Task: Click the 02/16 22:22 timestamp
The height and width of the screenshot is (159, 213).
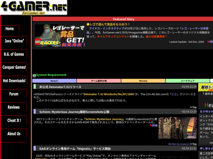Action: 189,148
